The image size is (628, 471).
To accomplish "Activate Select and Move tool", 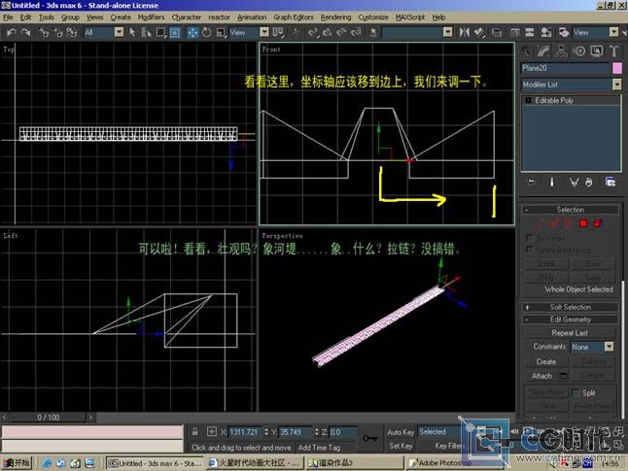I will pos(192,32).
